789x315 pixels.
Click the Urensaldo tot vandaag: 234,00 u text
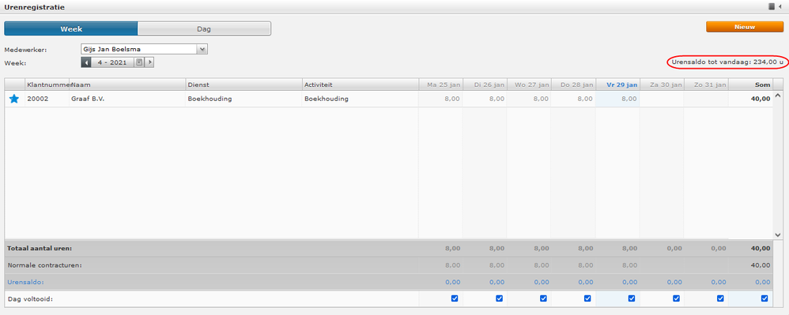[x=727, y=62]
